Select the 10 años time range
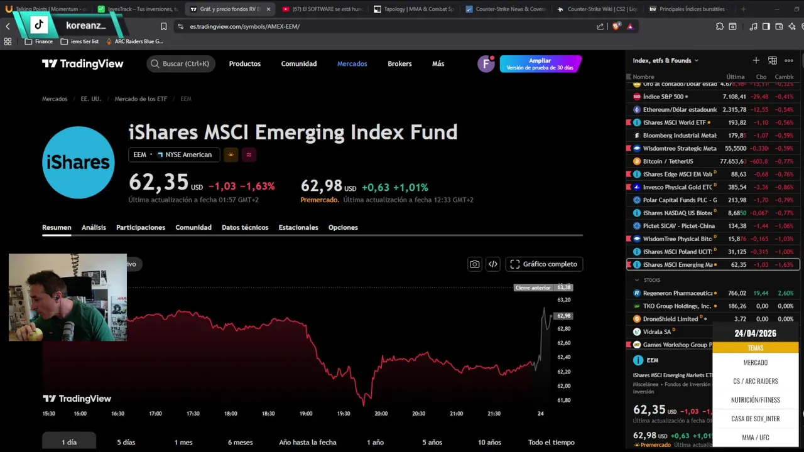The image size is (804, 452). [489, 442]
